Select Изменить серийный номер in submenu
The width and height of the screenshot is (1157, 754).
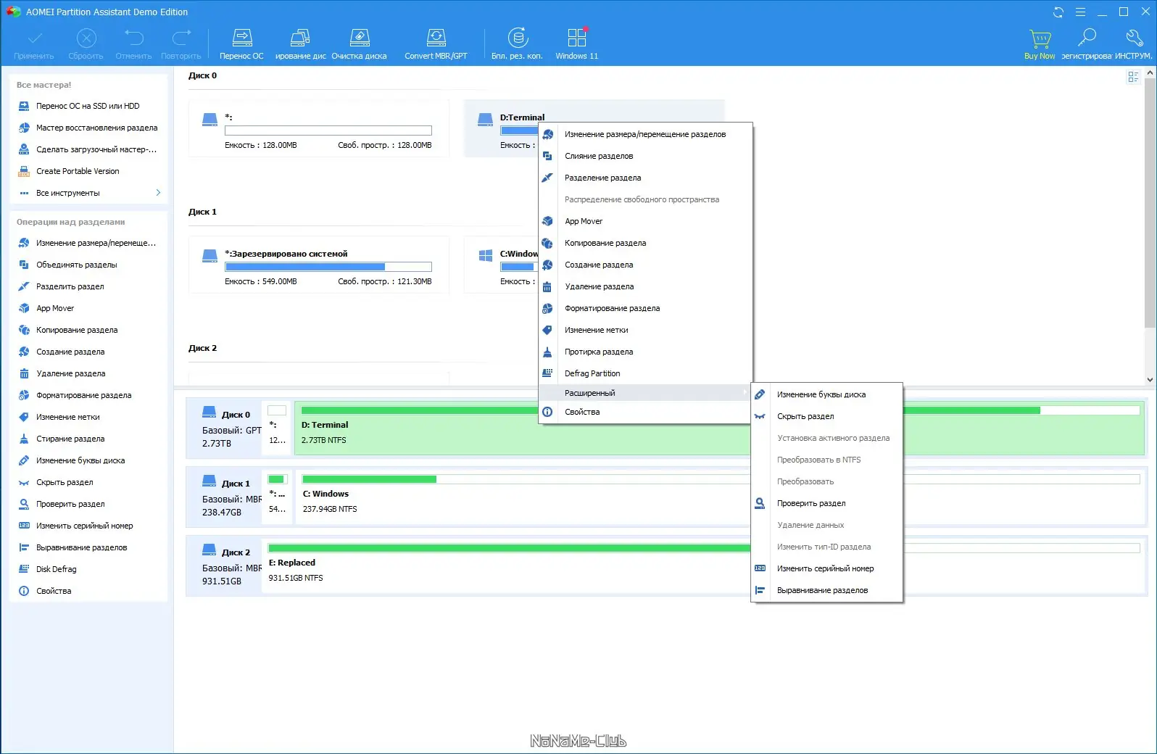(826, 568)
